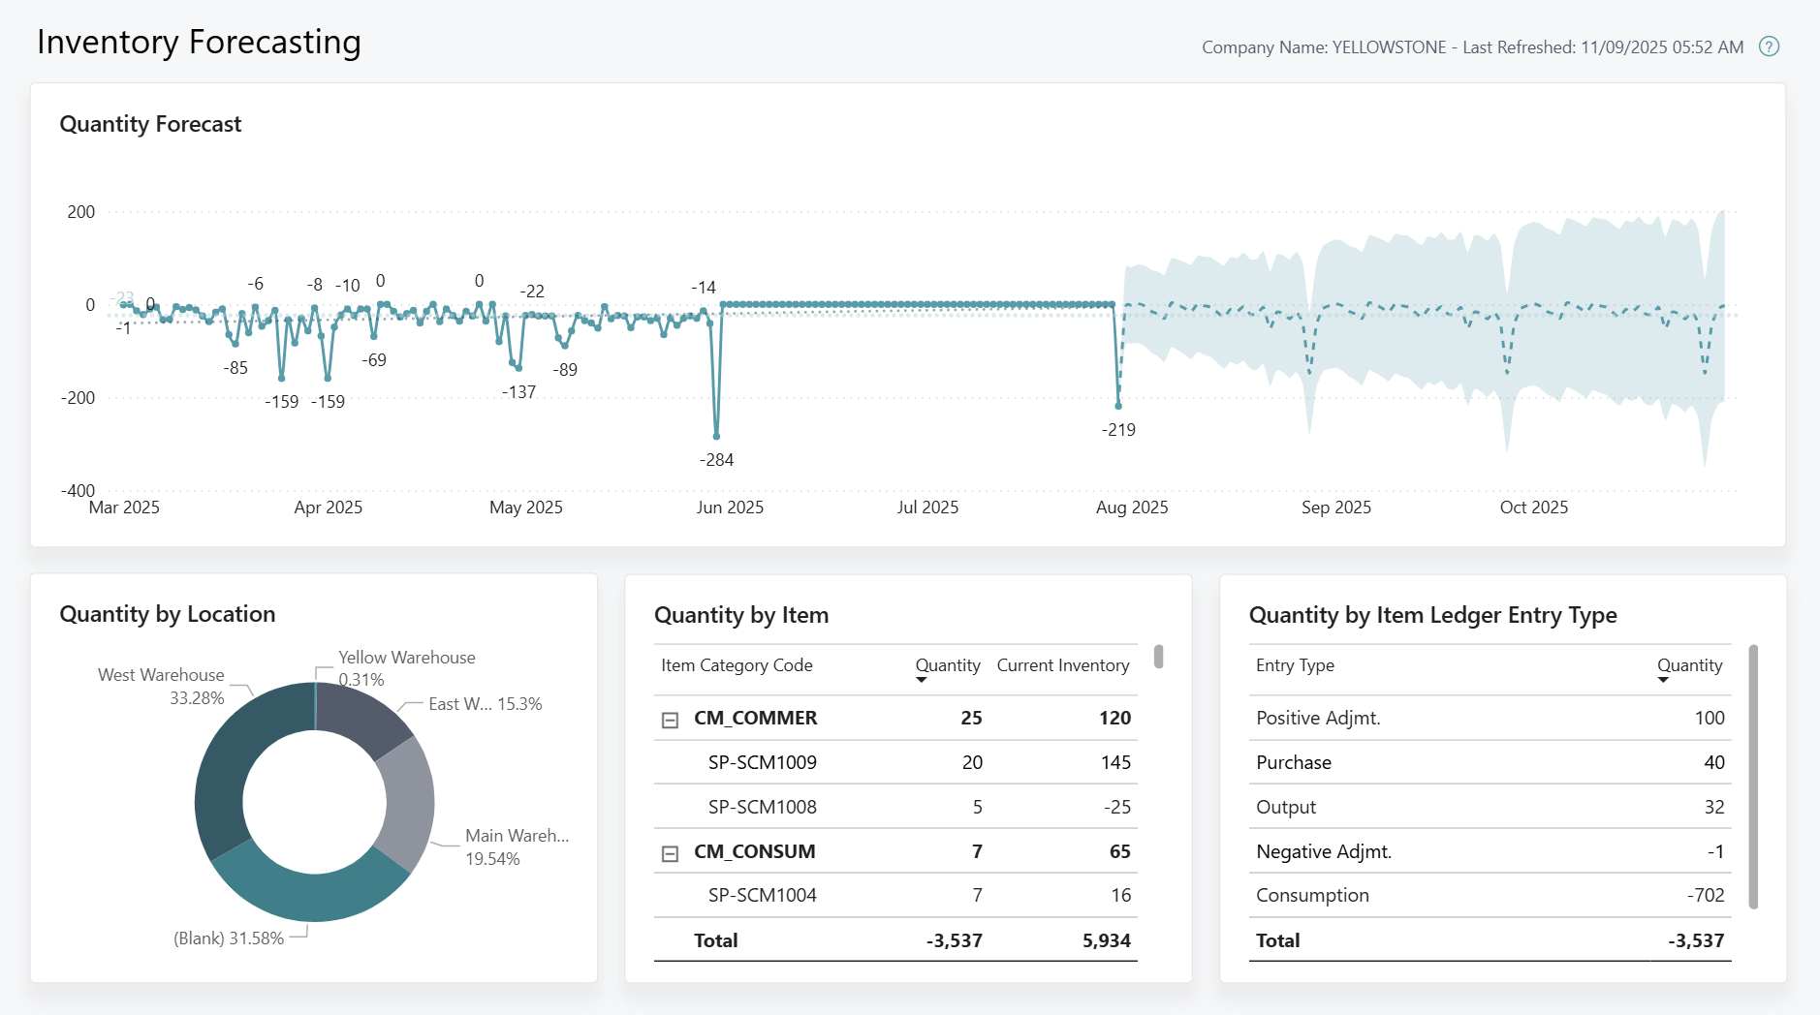Click the collapse minus icon beside CM_COMMER
The width and height of the screenshot is (1820, 1015).
[669, 718]
